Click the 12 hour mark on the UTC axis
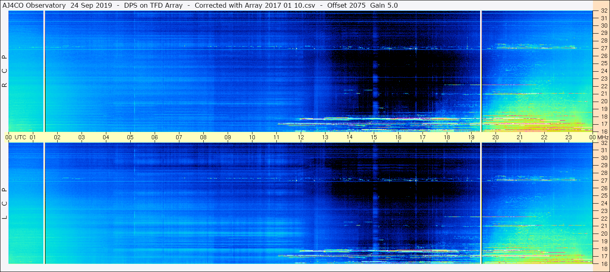This screenshot has height=272, width=610. pos(301,137)
